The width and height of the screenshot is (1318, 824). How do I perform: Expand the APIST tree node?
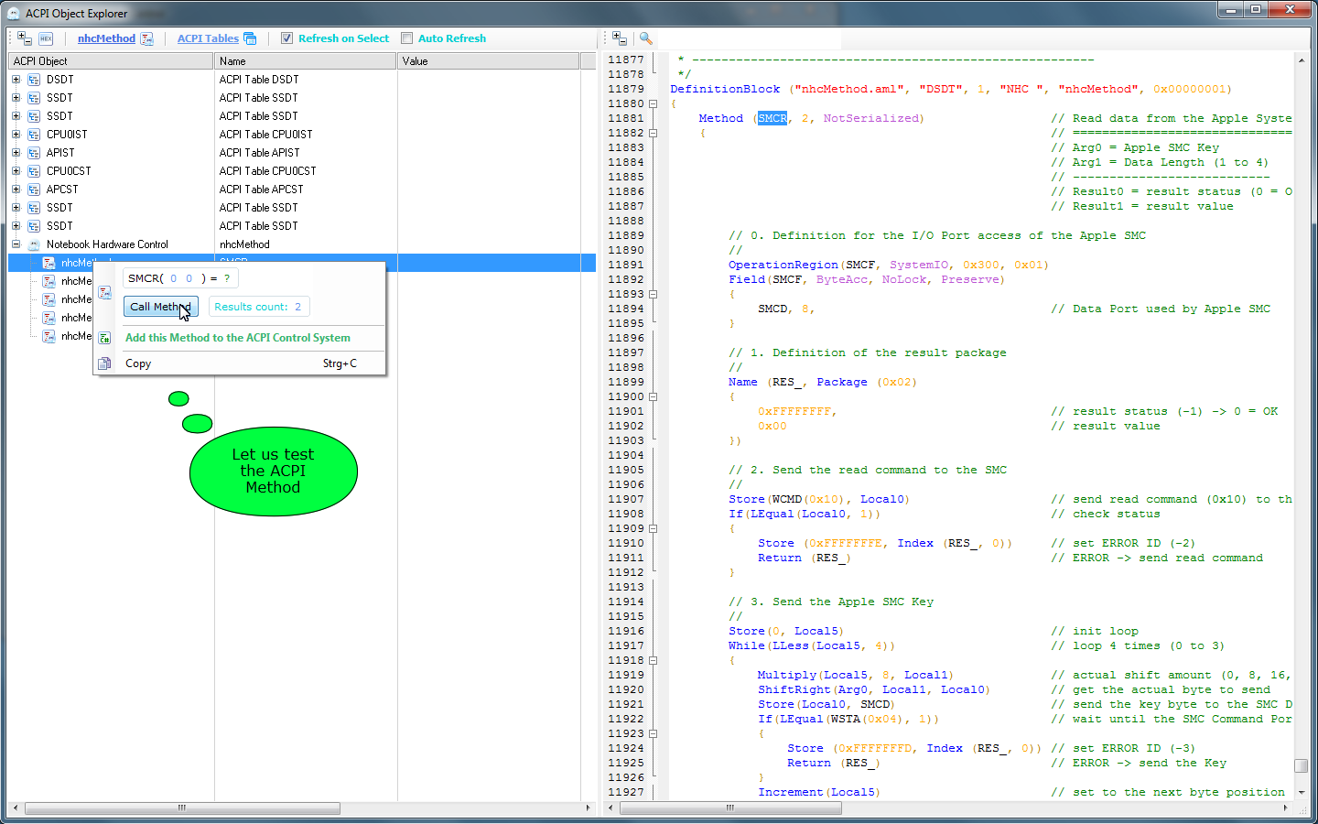point(16,153)
